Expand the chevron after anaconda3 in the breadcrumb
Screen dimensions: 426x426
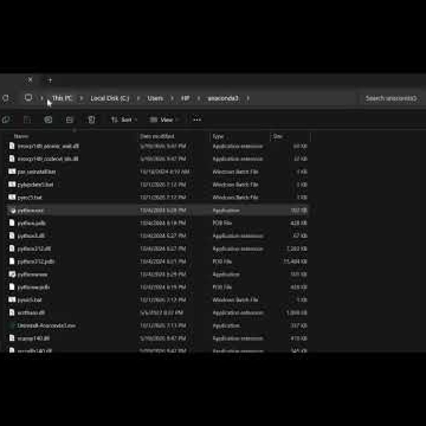point(248,98)
